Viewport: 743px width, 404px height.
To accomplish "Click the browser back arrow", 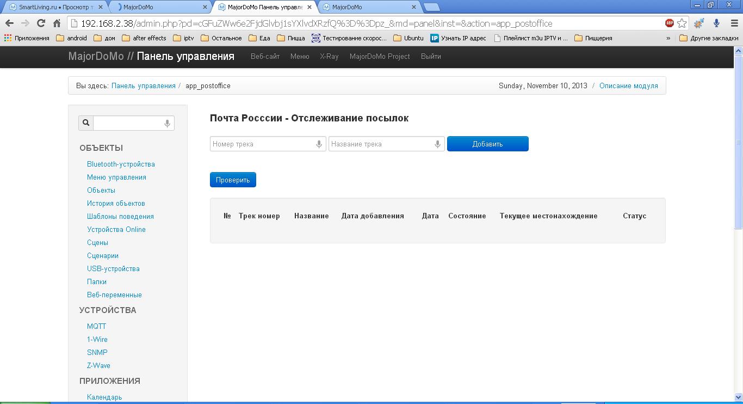I will pyautogui.click(x=9, y=23).
